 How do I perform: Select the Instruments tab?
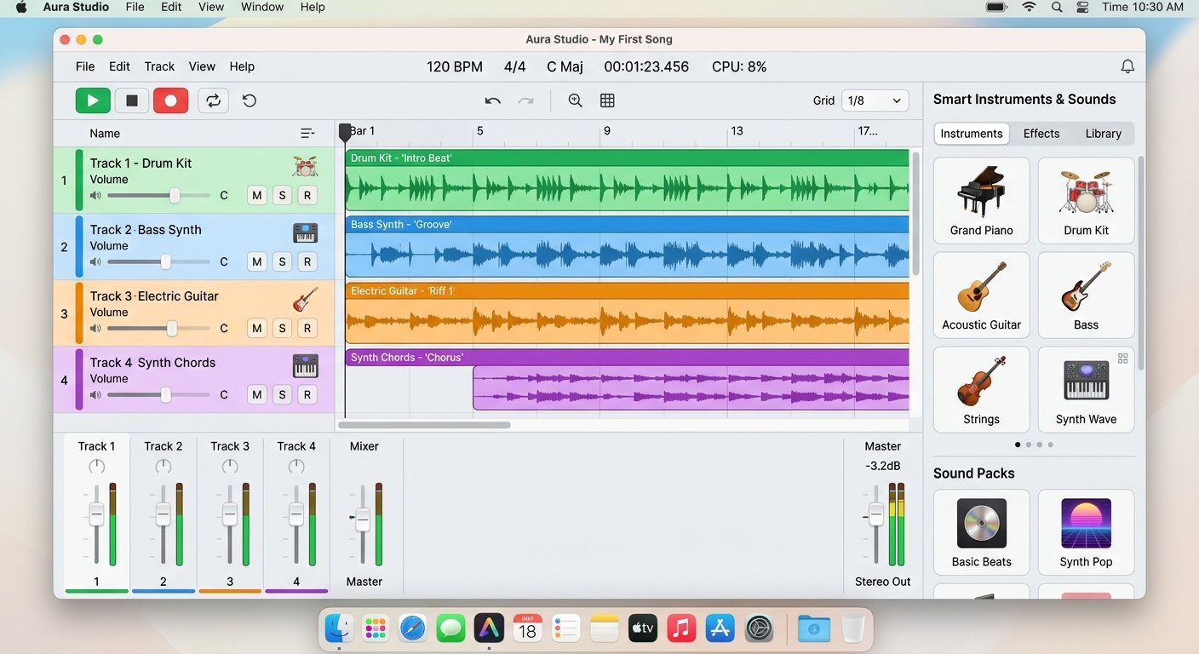[x=972, y=134]
